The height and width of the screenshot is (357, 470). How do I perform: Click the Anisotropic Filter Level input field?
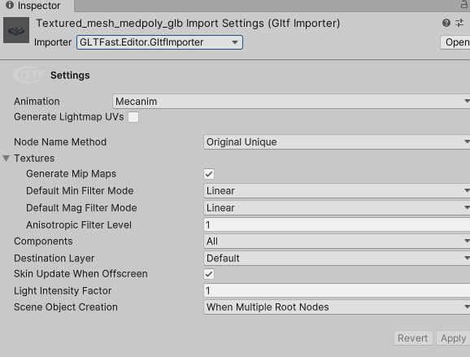[x=337, y=224]
